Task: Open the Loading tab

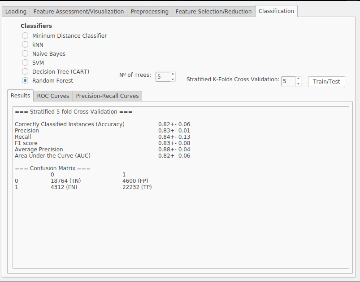Action: tap(16, 12)
